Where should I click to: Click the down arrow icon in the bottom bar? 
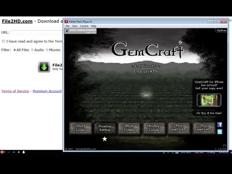(24, 152)
